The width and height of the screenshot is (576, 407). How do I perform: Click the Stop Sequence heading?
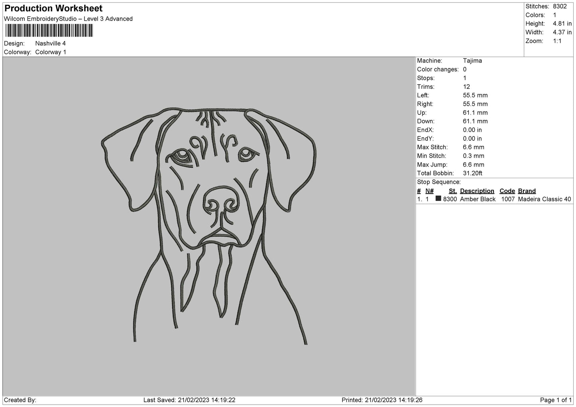pos(439,182)
